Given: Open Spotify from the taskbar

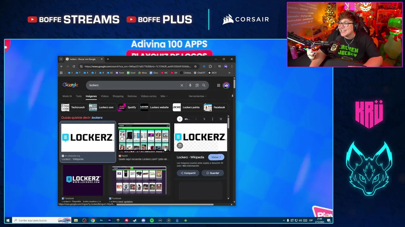Looking at the screenshot, I should 152,220.
